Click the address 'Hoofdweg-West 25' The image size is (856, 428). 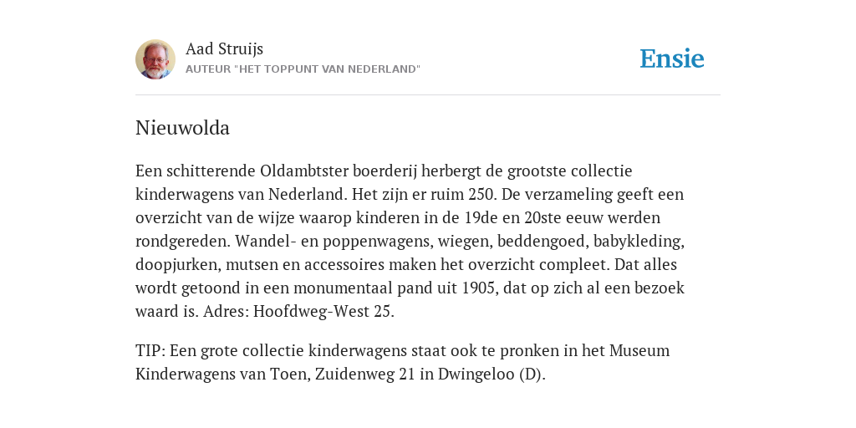point(322,312)
